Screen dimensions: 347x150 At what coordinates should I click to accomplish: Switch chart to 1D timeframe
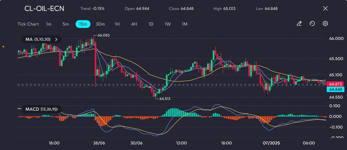pos(151,24)
